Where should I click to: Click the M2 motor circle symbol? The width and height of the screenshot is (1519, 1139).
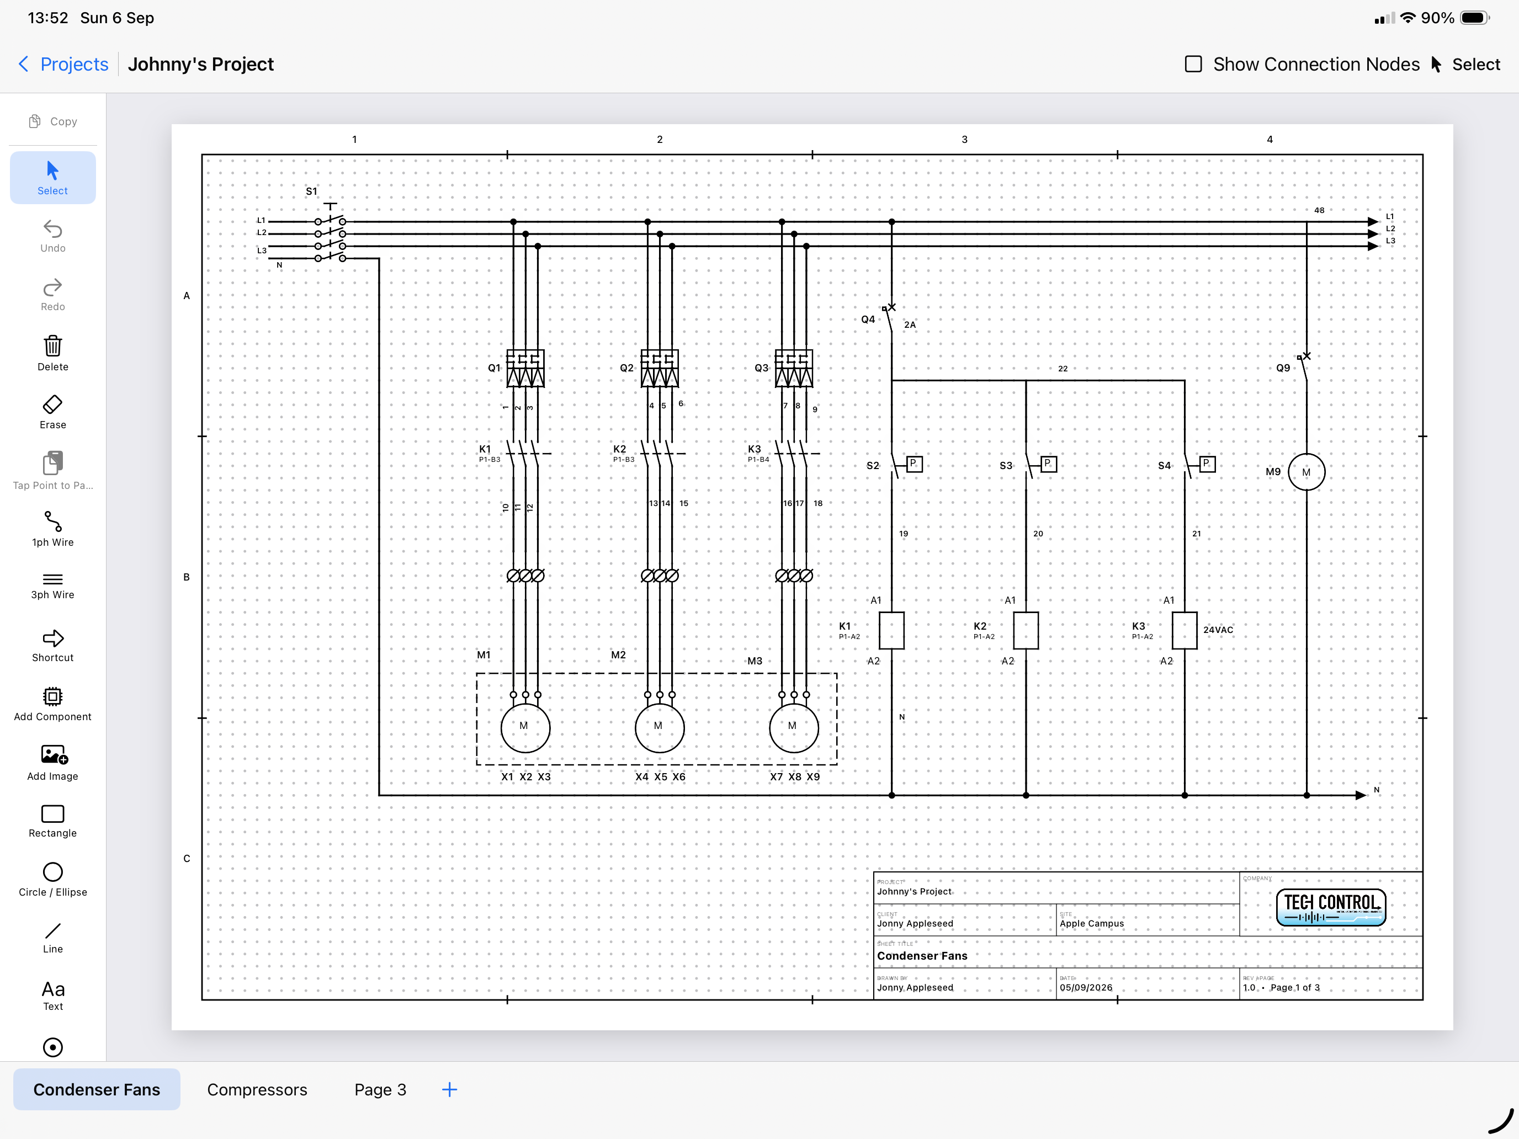point(659,727)
